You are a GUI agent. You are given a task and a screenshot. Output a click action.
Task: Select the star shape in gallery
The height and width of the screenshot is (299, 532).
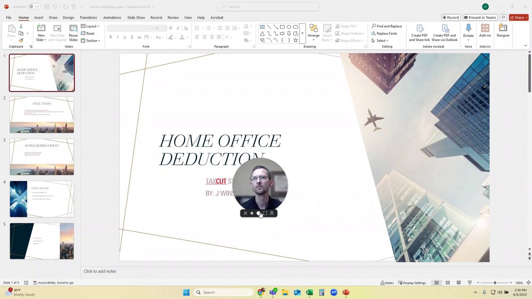pos(296,40)
